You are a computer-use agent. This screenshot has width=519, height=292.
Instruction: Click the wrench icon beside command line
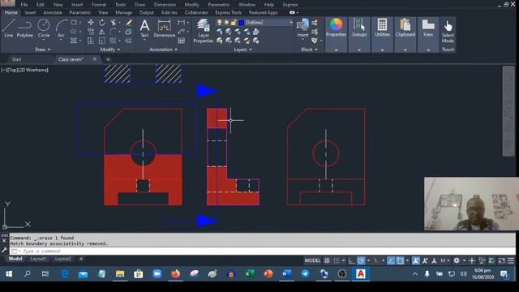point(4,251)
